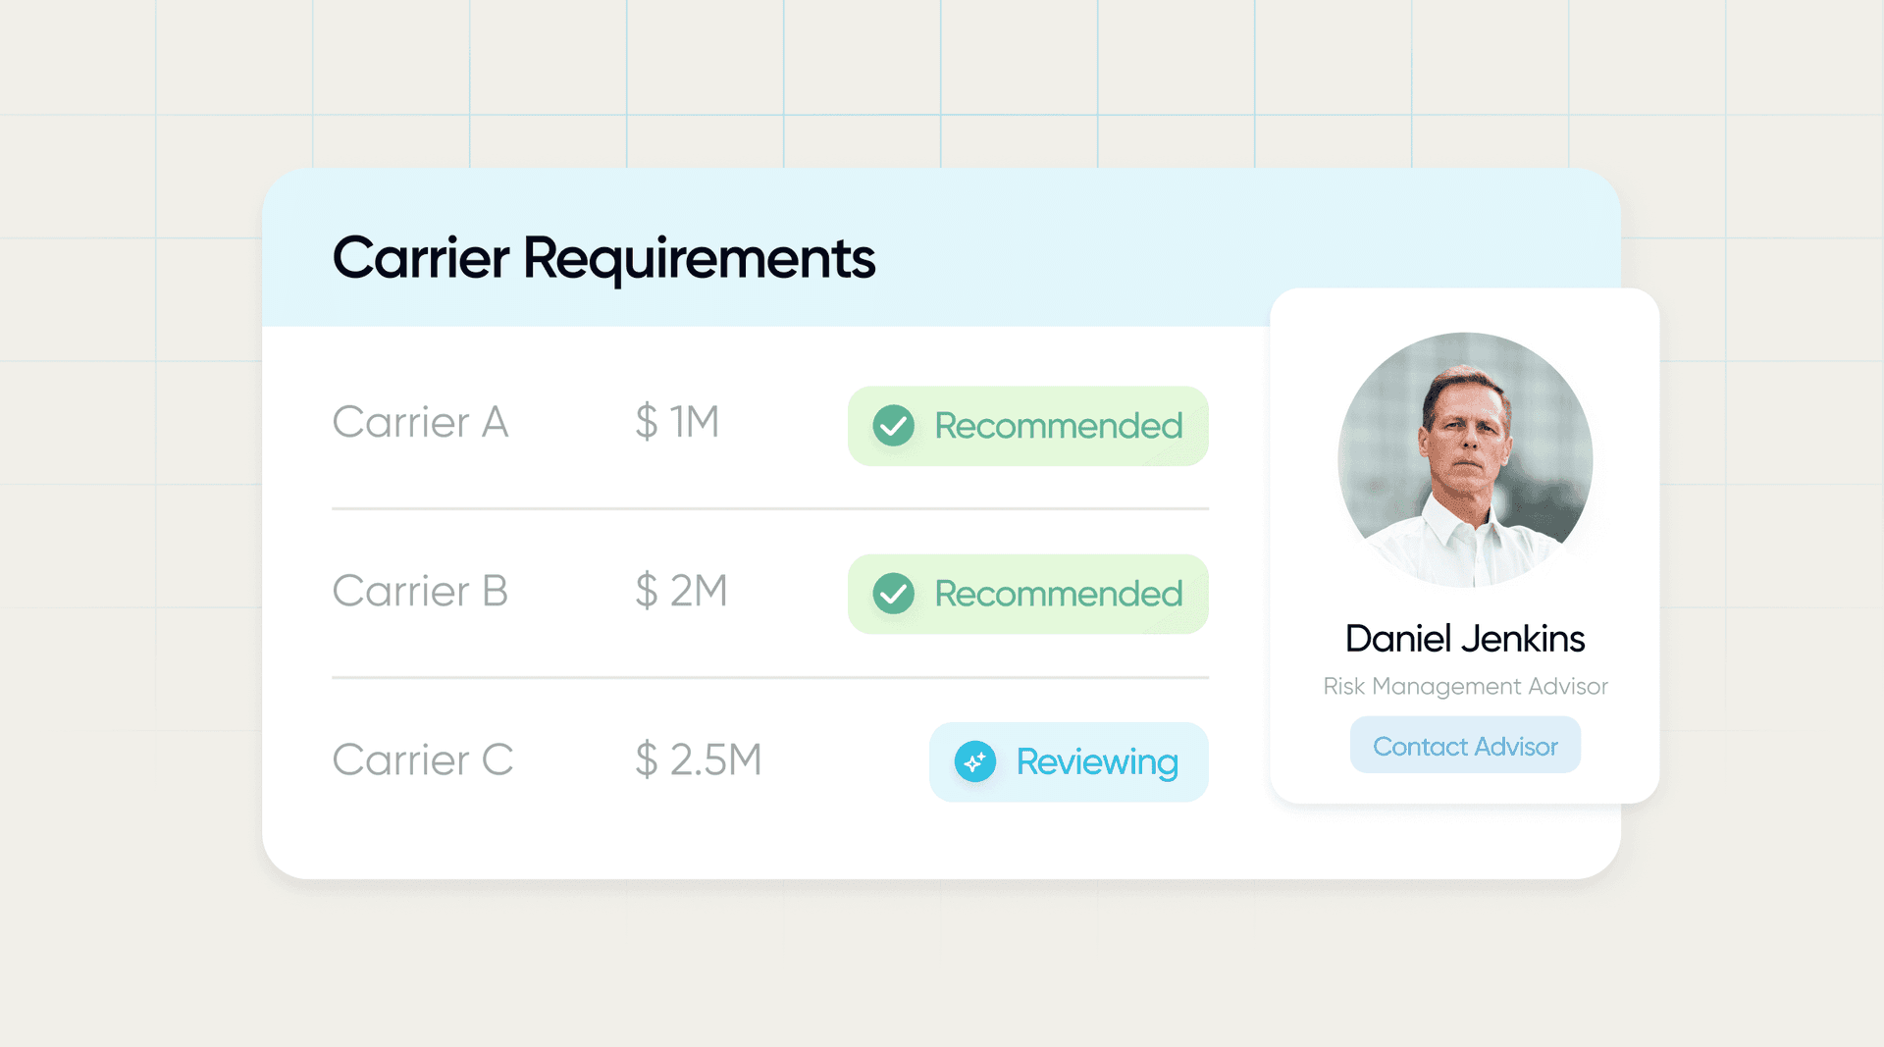Click the Carrier Requirements header title
The image size is (1884, 1047).
click(604, 258)
